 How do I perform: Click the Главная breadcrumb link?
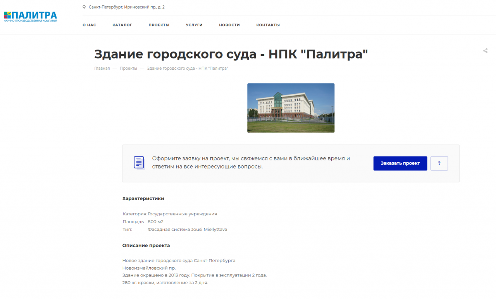coord(102,69)
